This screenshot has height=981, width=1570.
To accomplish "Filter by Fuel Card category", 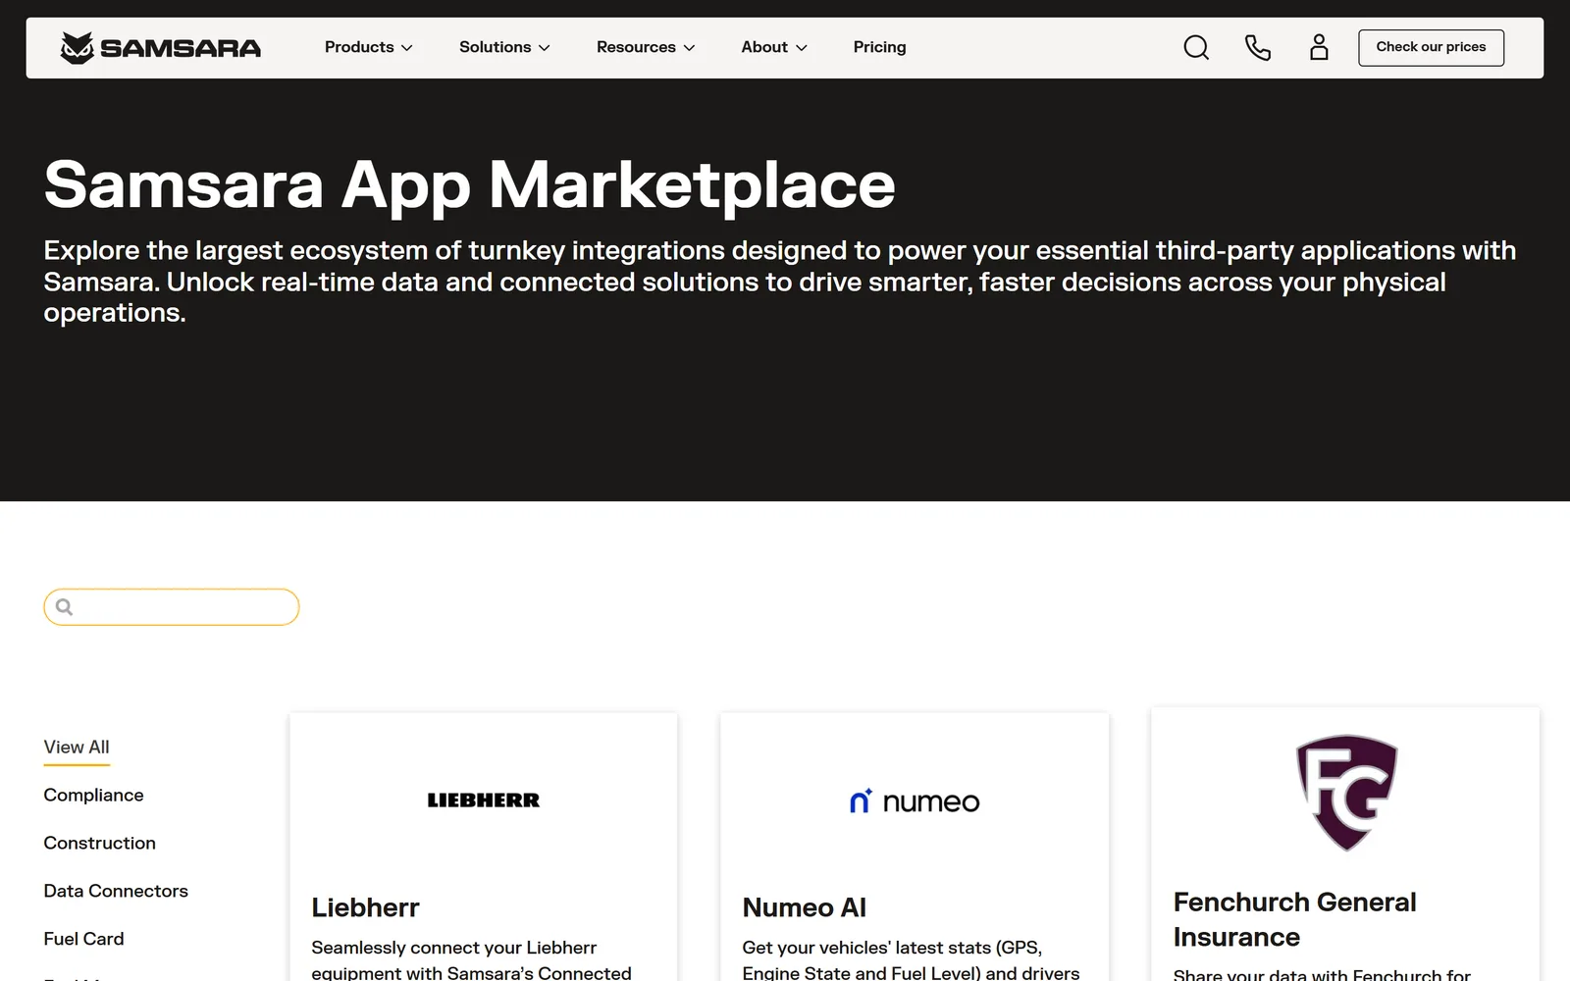I will pos(83,940).
